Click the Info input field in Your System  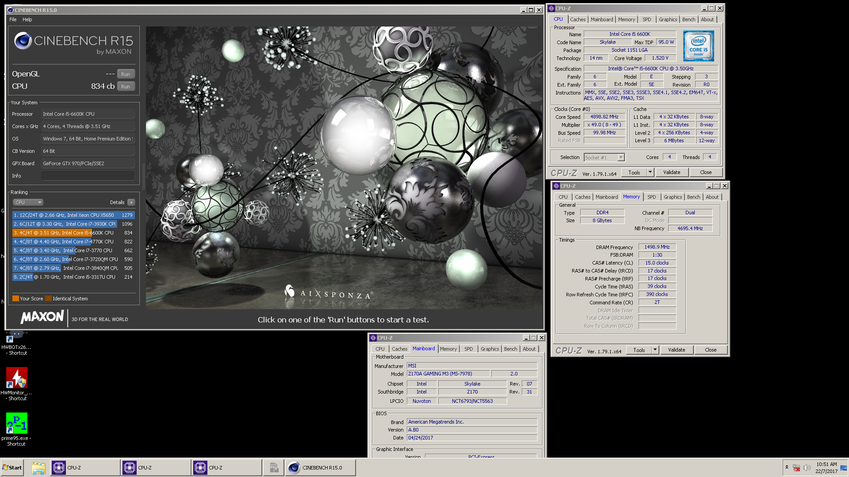click(88, 176)
